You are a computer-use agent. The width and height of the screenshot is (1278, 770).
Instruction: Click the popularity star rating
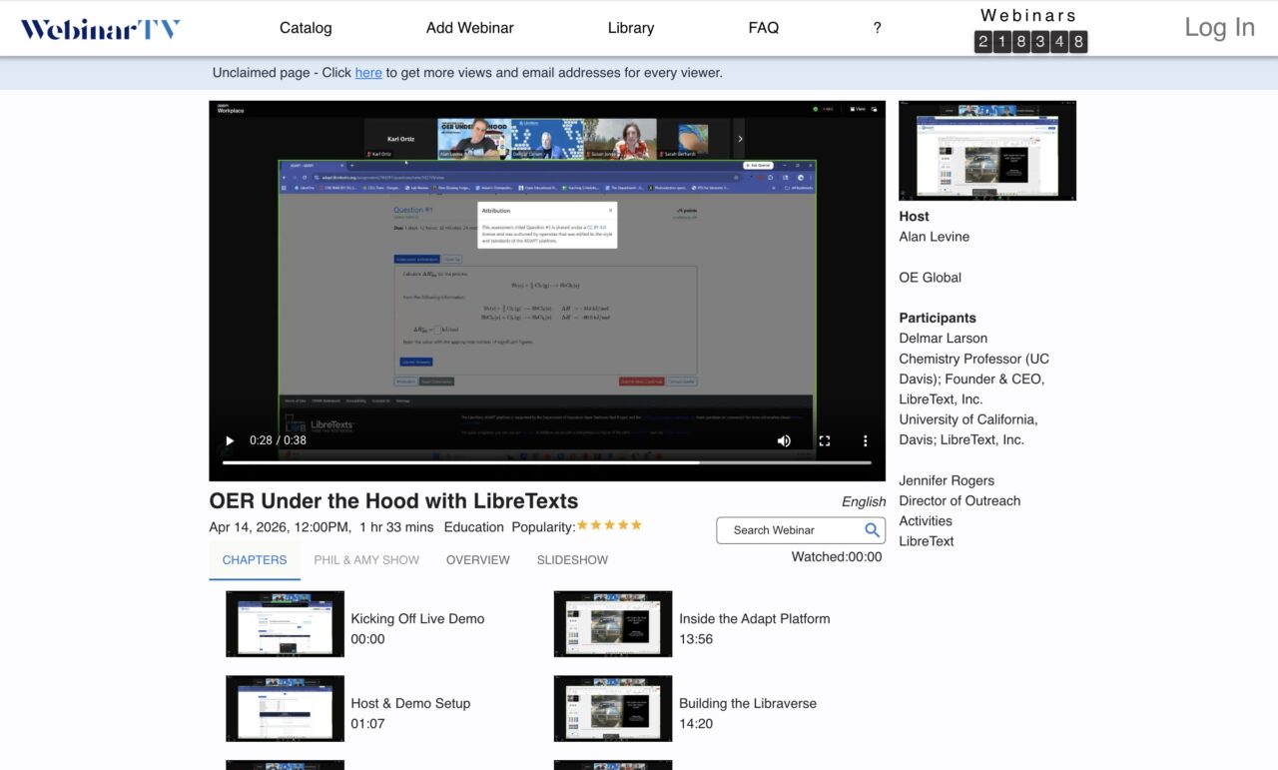click(609, 525)
